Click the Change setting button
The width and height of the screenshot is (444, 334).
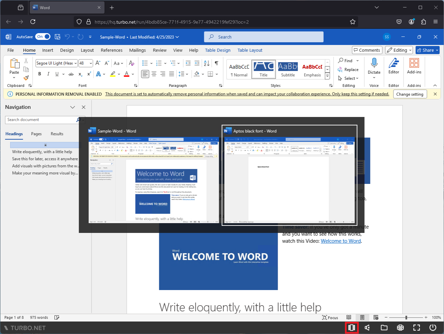coord(410,94)
